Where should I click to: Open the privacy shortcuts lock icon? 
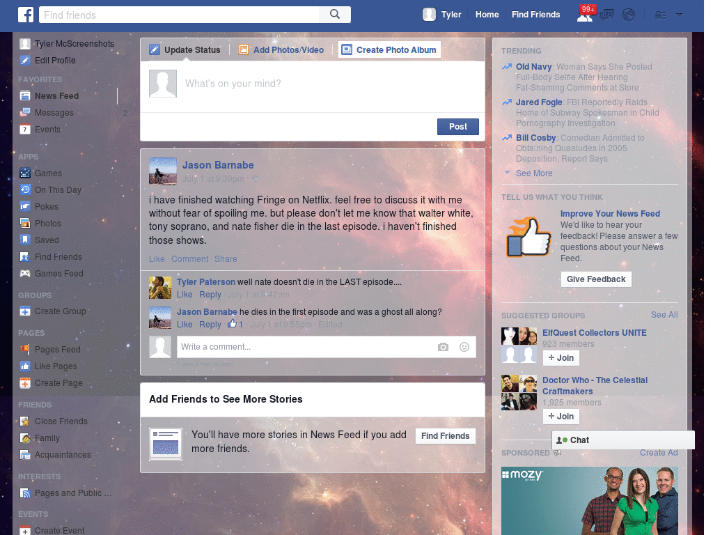(660, 15)
